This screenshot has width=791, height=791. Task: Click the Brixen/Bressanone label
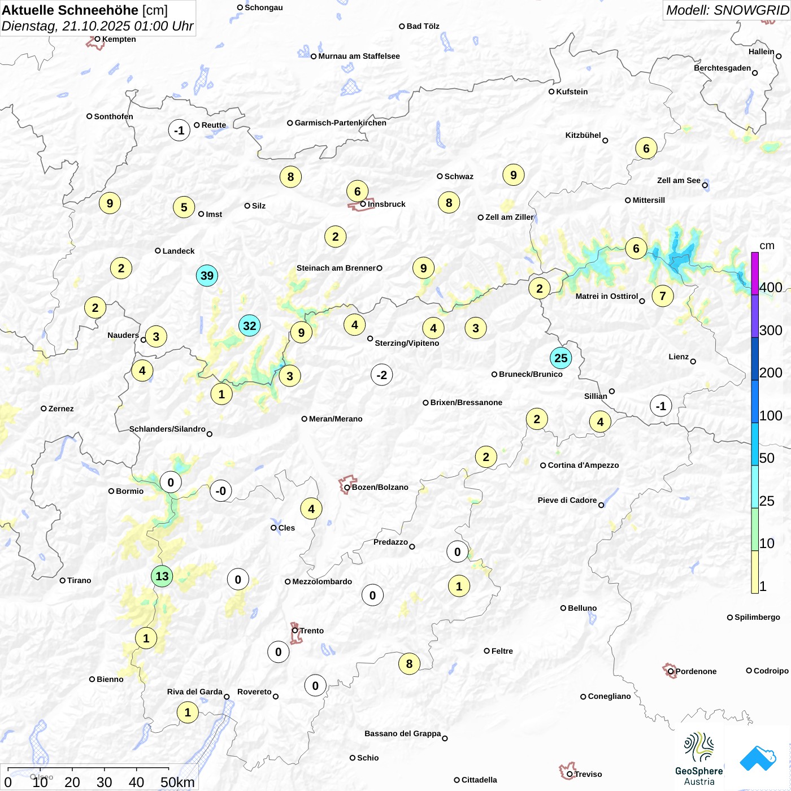point(466,402)
